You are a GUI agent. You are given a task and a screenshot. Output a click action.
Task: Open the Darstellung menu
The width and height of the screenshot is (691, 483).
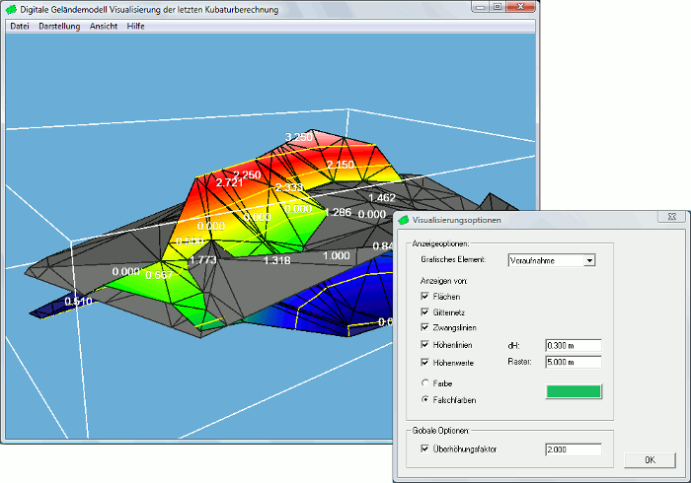59,26
